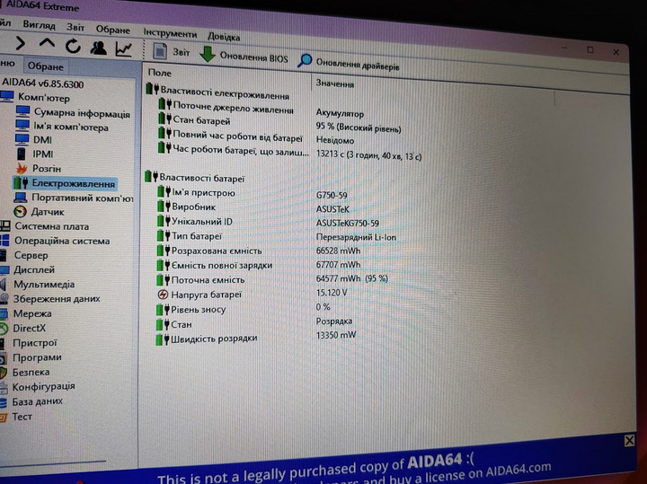Image resolution: width=647 pixels, height=484 pixels.
Task: Open the Інструменти menu
Action: point(170,33)
